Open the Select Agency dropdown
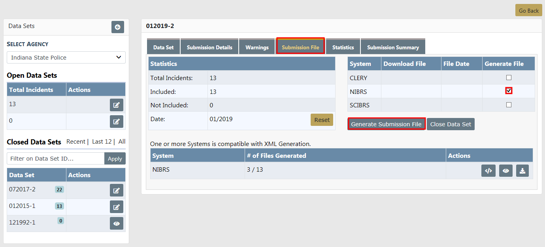The image size is (545, 247). (x=66, y=58)
